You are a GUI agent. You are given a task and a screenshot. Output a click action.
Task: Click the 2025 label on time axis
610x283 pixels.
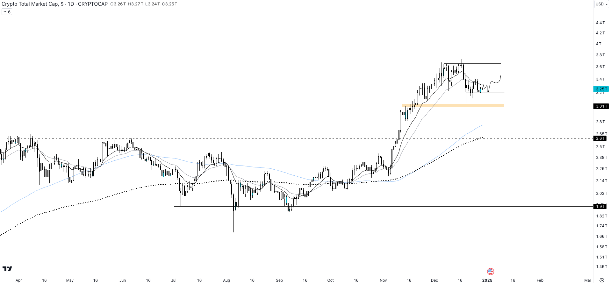[487, 280]
